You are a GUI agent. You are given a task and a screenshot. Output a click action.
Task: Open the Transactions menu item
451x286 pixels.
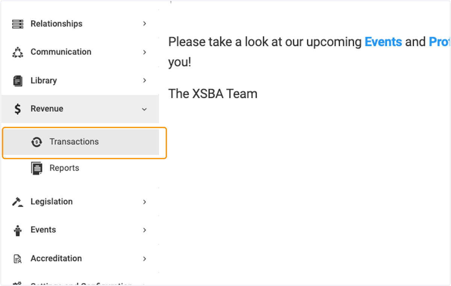[81, 142]
